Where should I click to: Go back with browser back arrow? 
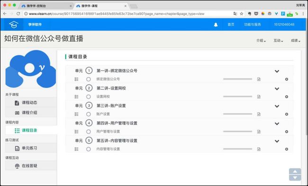coord(5,14)
